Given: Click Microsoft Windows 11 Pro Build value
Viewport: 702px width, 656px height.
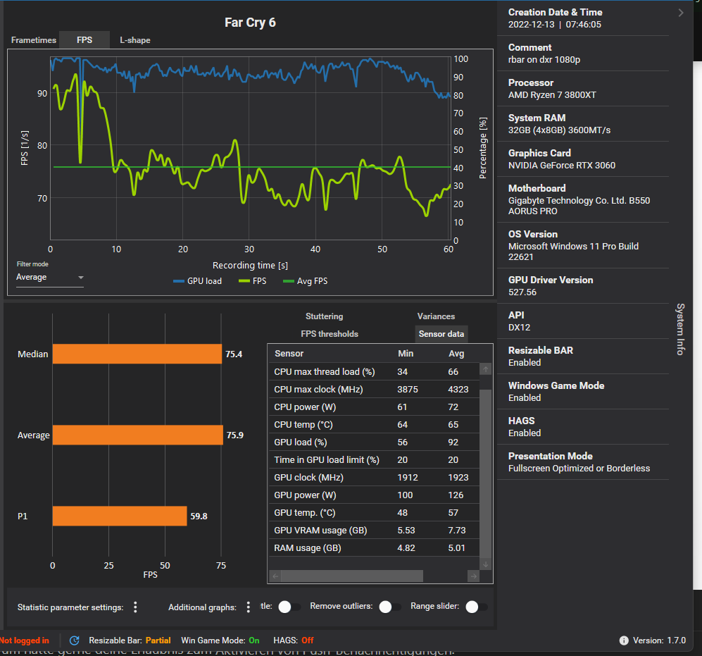Looking at the screenshot, I should coord(574,252).
